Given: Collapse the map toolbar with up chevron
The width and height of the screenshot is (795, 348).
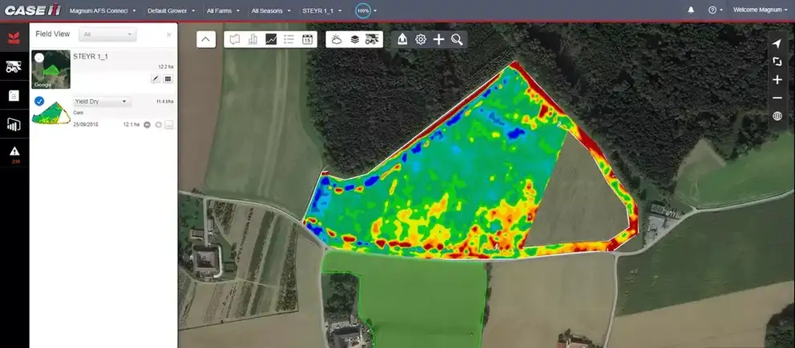Looking at the screenshot, I should pyautogui.click(x=206, y=39).
